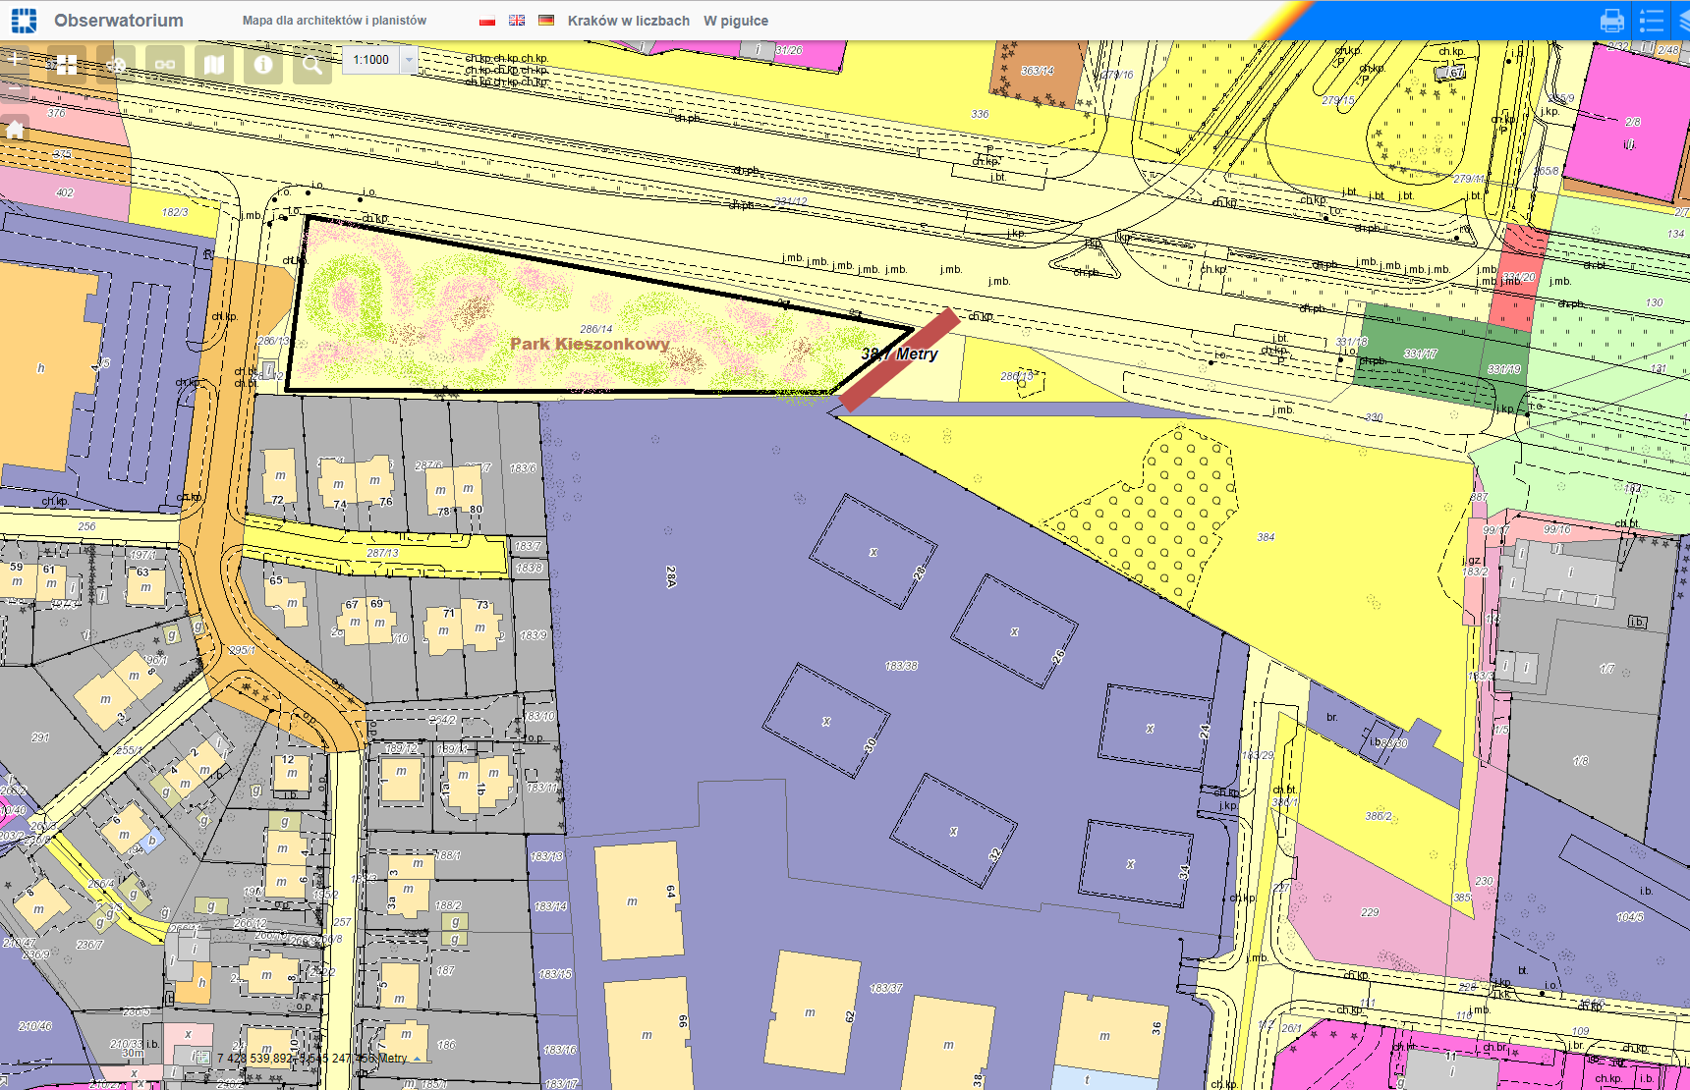Switch language to Polish flag
This screenshot has height=1090, width=1690.
pyautogui.click(x=487, y=21)
